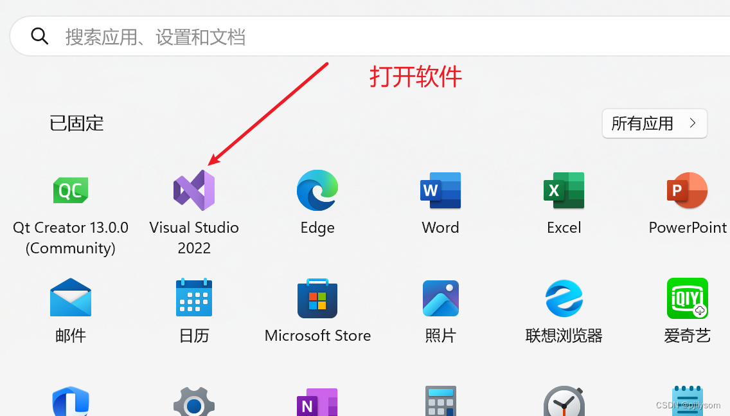Open Microsoft Edge browser icon
730x416 pixels.
(317, 190)
